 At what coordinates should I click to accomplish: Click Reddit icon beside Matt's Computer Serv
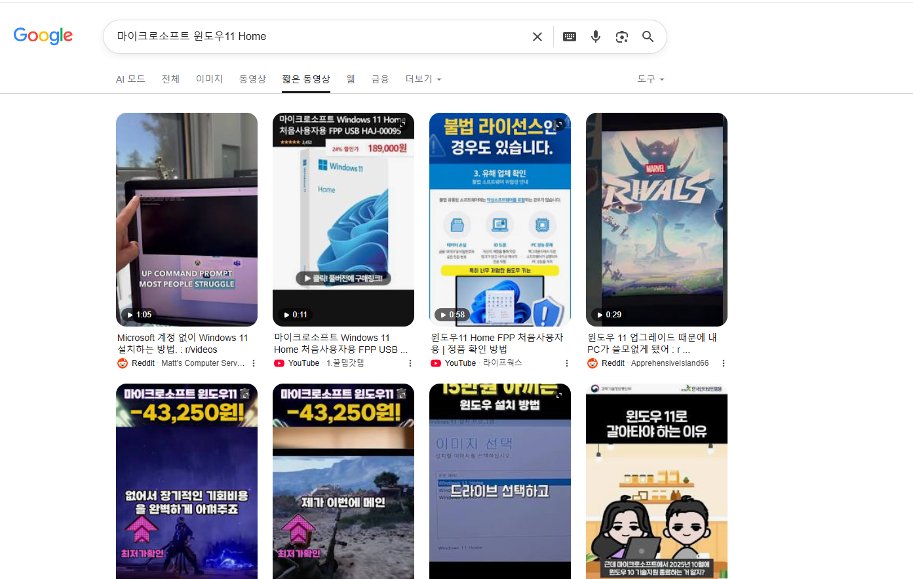pyautogui.click(x=123, y=363)
